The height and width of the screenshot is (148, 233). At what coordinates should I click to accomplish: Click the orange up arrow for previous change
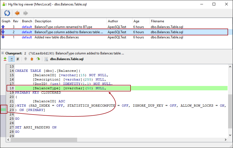pos(32,59)
